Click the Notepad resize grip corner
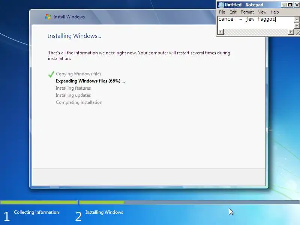 297,32
